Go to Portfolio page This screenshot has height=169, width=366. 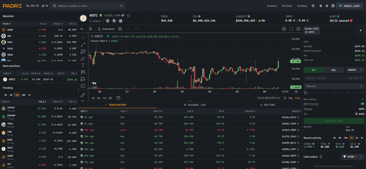pos(287,6)
